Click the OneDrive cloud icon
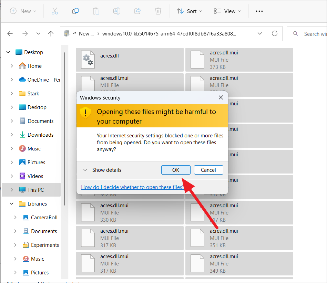 tap(22, 80)
